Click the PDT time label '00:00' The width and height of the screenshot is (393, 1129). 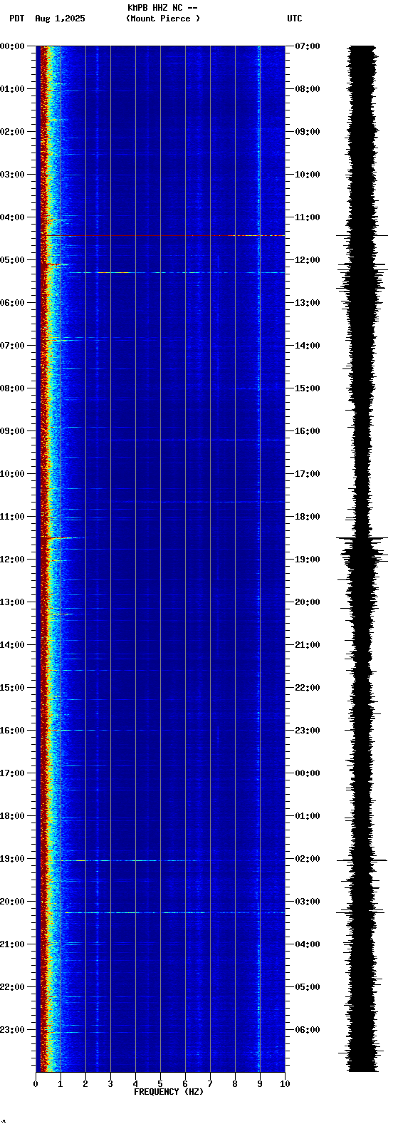(x=12, y=46)
